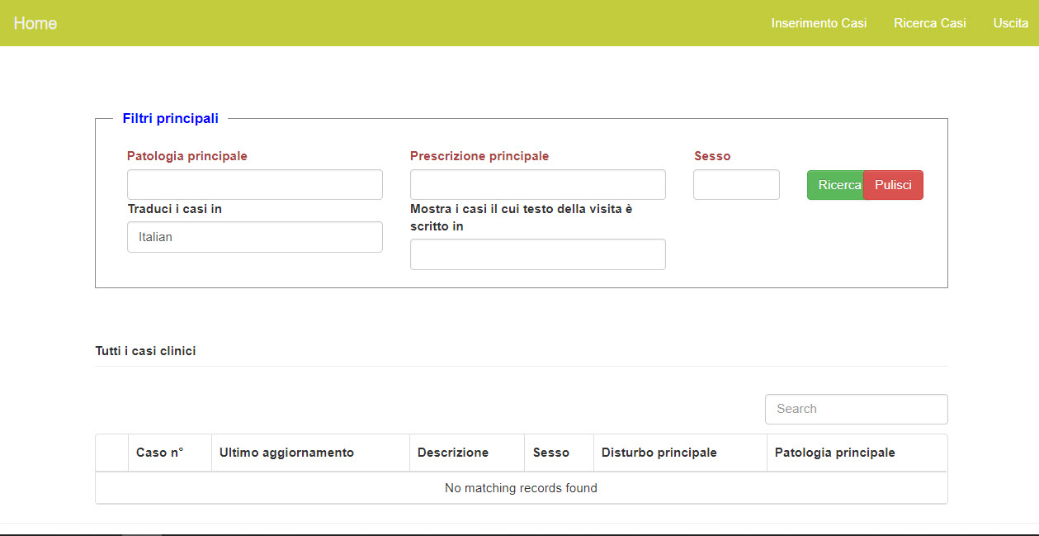Open the visit text language dropdown
This screenshot has width=1039, height=536.
click(x=537, y=254)
